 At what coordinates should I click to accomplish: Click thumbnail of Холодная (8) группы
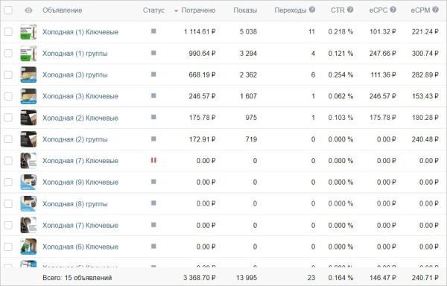point(28,203)
